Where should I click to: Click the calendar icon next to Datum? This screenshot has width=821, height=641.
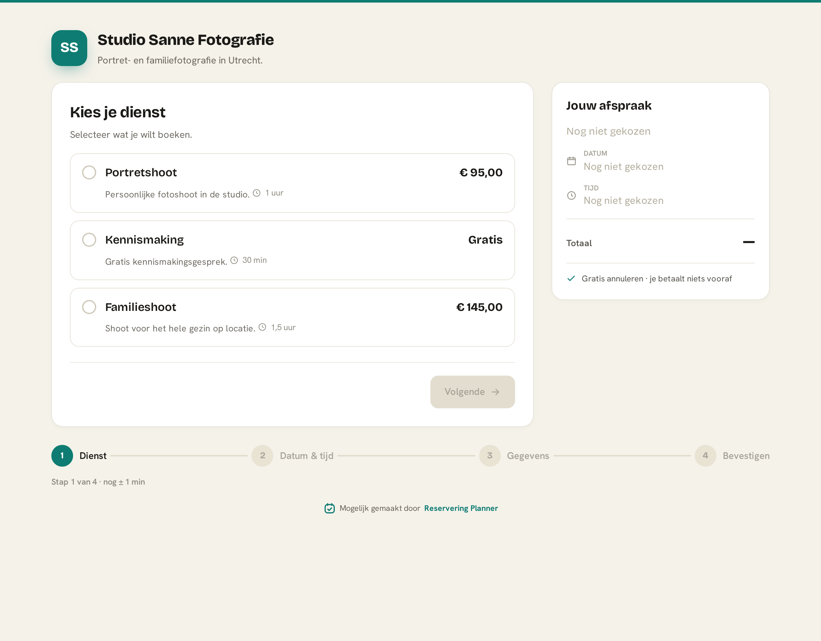coord(571,161)
